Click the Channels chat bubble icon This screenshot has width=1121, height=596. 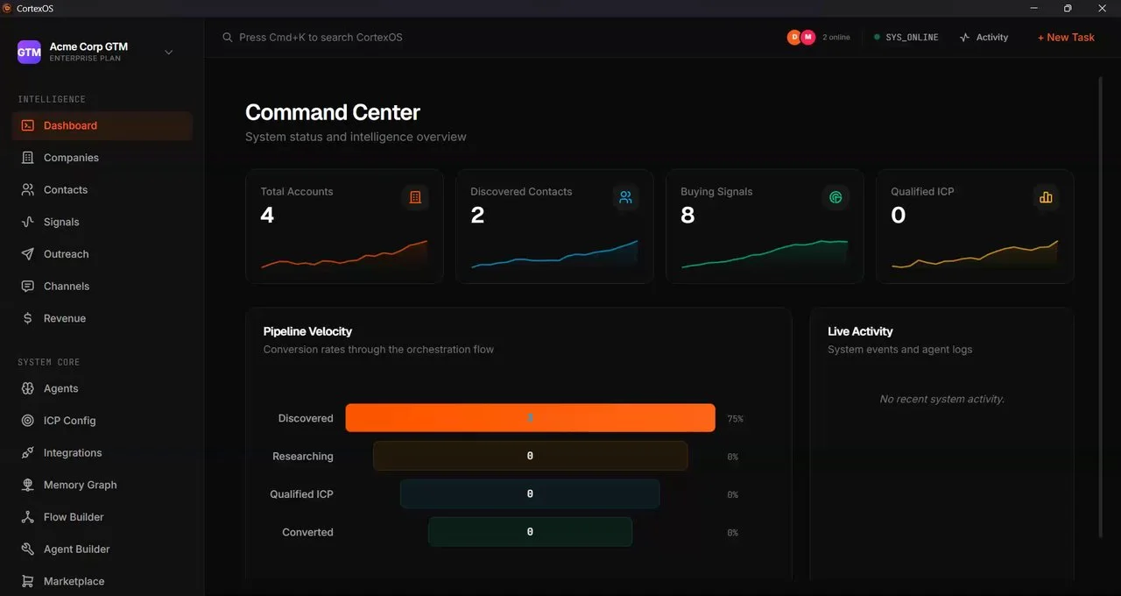(27, 286)
